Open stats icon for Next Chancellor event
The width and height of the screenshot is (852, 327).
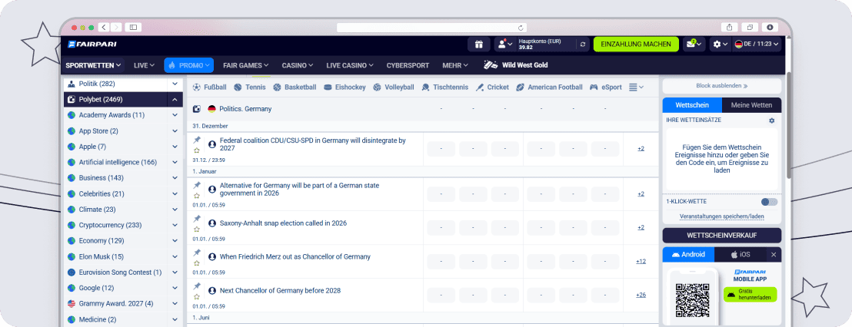pos(212,291)
